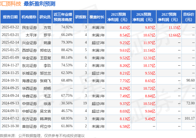Screen dimensions: 196x138
Task: Select accuracy value 30.56%
Action: point(67,103)
